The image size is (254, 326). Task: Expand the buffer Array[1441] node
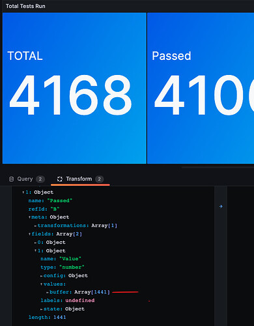click(x=48, y=293)
